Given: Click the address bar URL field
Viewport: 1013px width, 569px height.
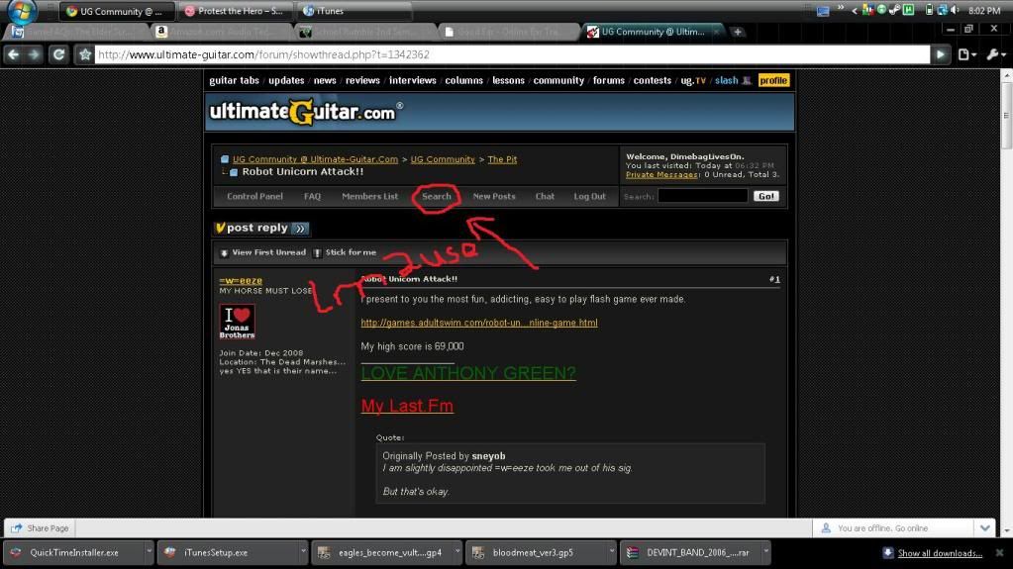Looking at the screenshot, I should click(x=512, y=54).
